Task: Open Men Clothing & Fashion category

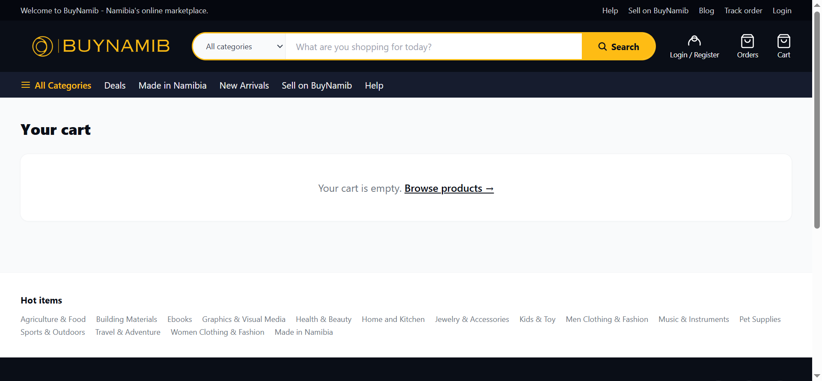Action: pyautogui.click(x=607, y=319)
